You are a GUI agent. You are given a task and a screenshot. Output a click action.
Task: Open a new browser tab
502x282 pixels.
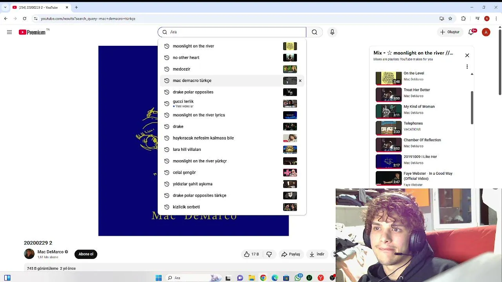[76, 7]
